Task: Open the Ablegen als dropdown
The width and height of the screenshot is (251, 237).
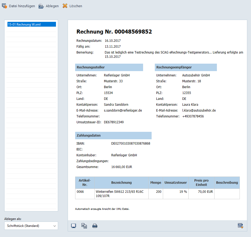Action: [31, 226]
